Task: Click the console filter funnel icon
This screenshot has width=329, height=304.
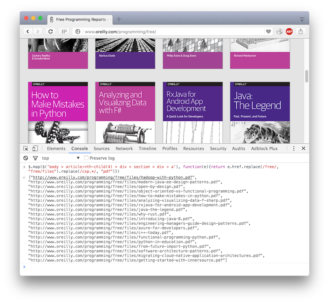Action: [x=35, y=158]
